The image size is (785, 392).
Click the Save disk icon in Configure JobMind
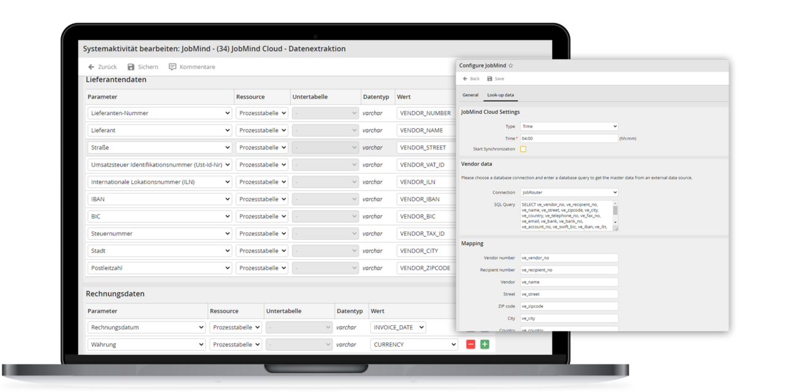(x=489, y=78)
